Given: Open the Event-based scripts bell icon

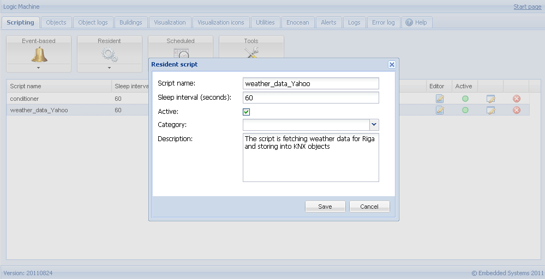Looking at the screenshot, I should pos(39,55).
